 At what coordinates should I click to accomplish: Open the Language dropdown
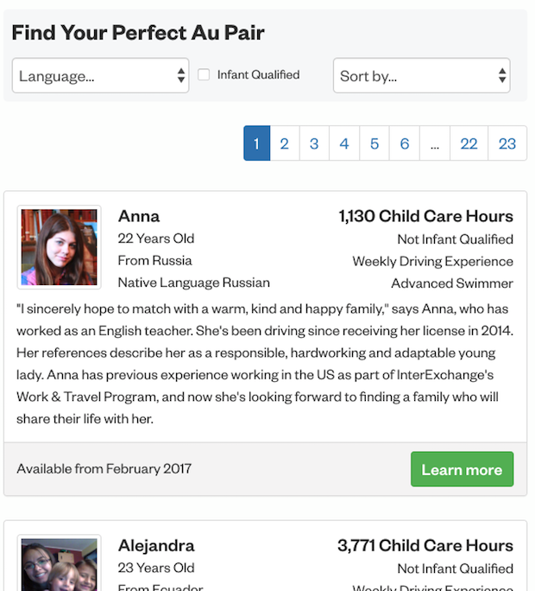[x=100, y=75]
